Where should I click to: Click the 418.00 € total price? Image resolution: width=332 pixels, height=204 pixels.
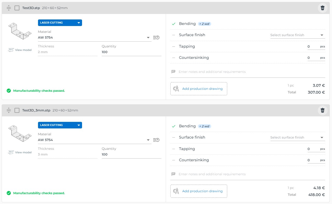(316, 195)
